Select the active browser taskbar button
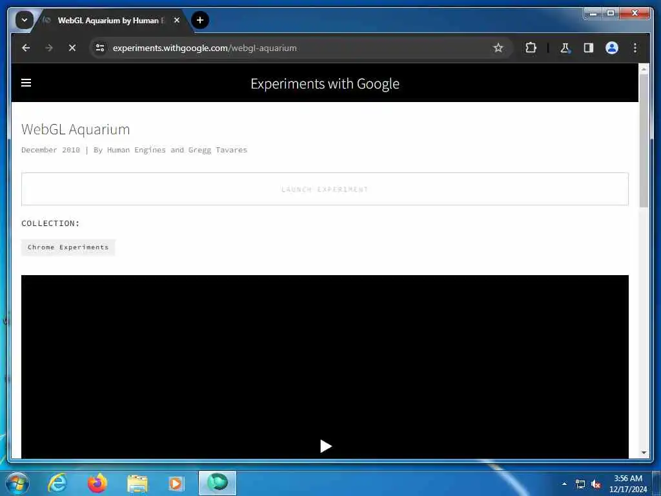 (x=218, y=483)
